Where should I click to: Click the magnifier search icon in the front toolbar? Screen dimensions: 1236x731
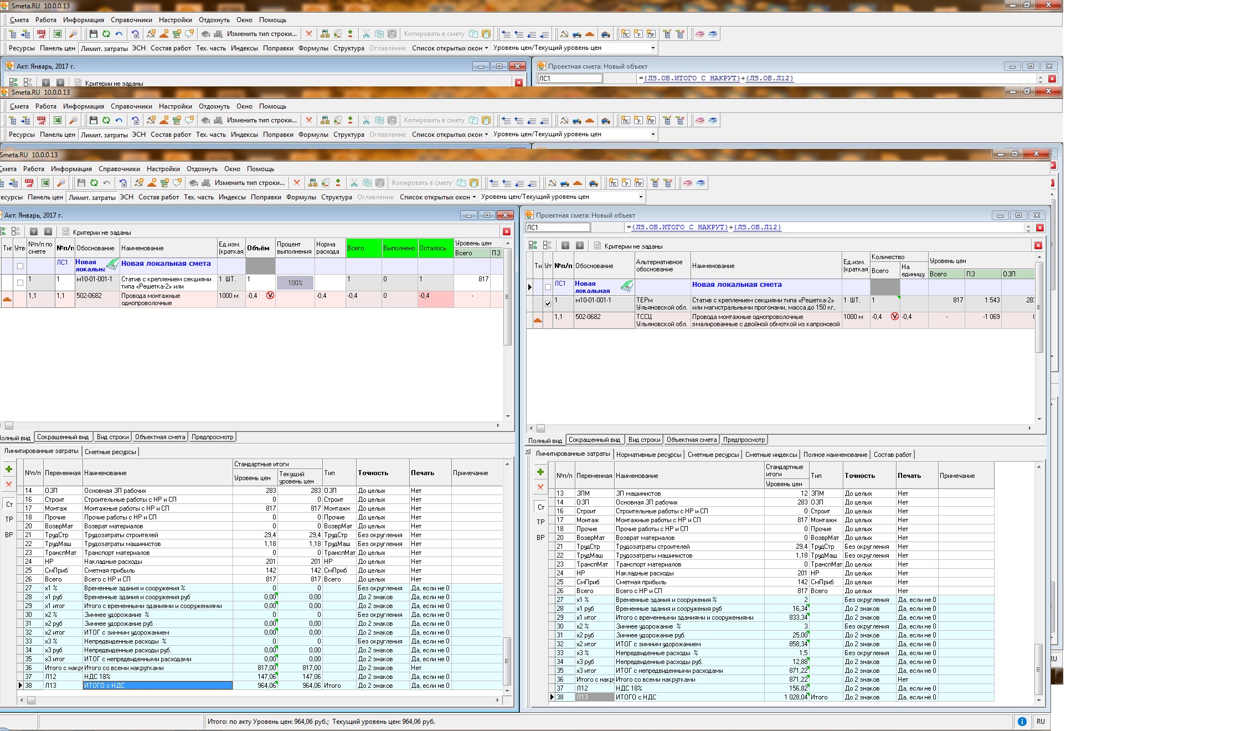[x=61, y=183]
